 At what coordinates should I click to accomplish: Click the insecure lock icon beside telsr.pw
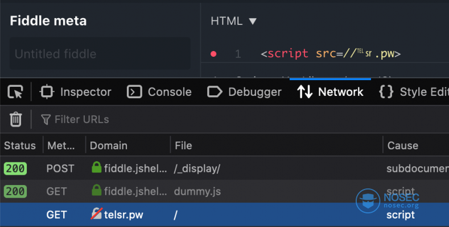96,215
